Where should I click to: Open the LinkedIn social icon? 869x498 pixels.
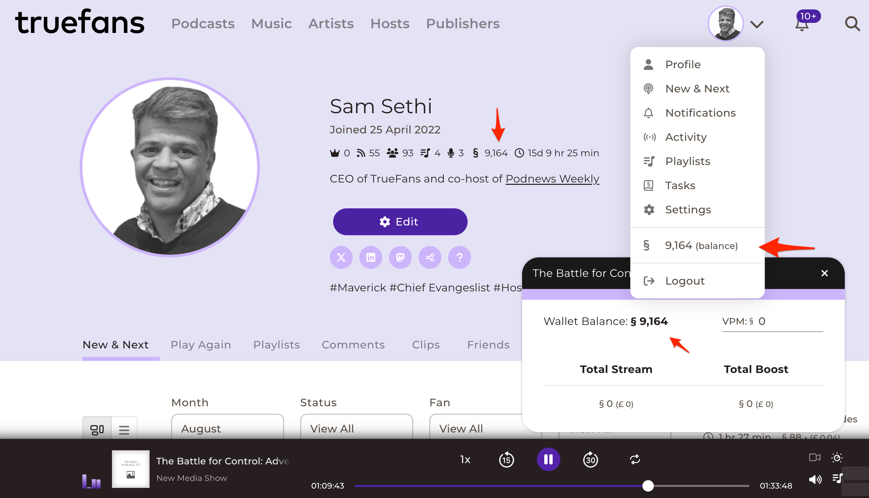click(371, 257)
